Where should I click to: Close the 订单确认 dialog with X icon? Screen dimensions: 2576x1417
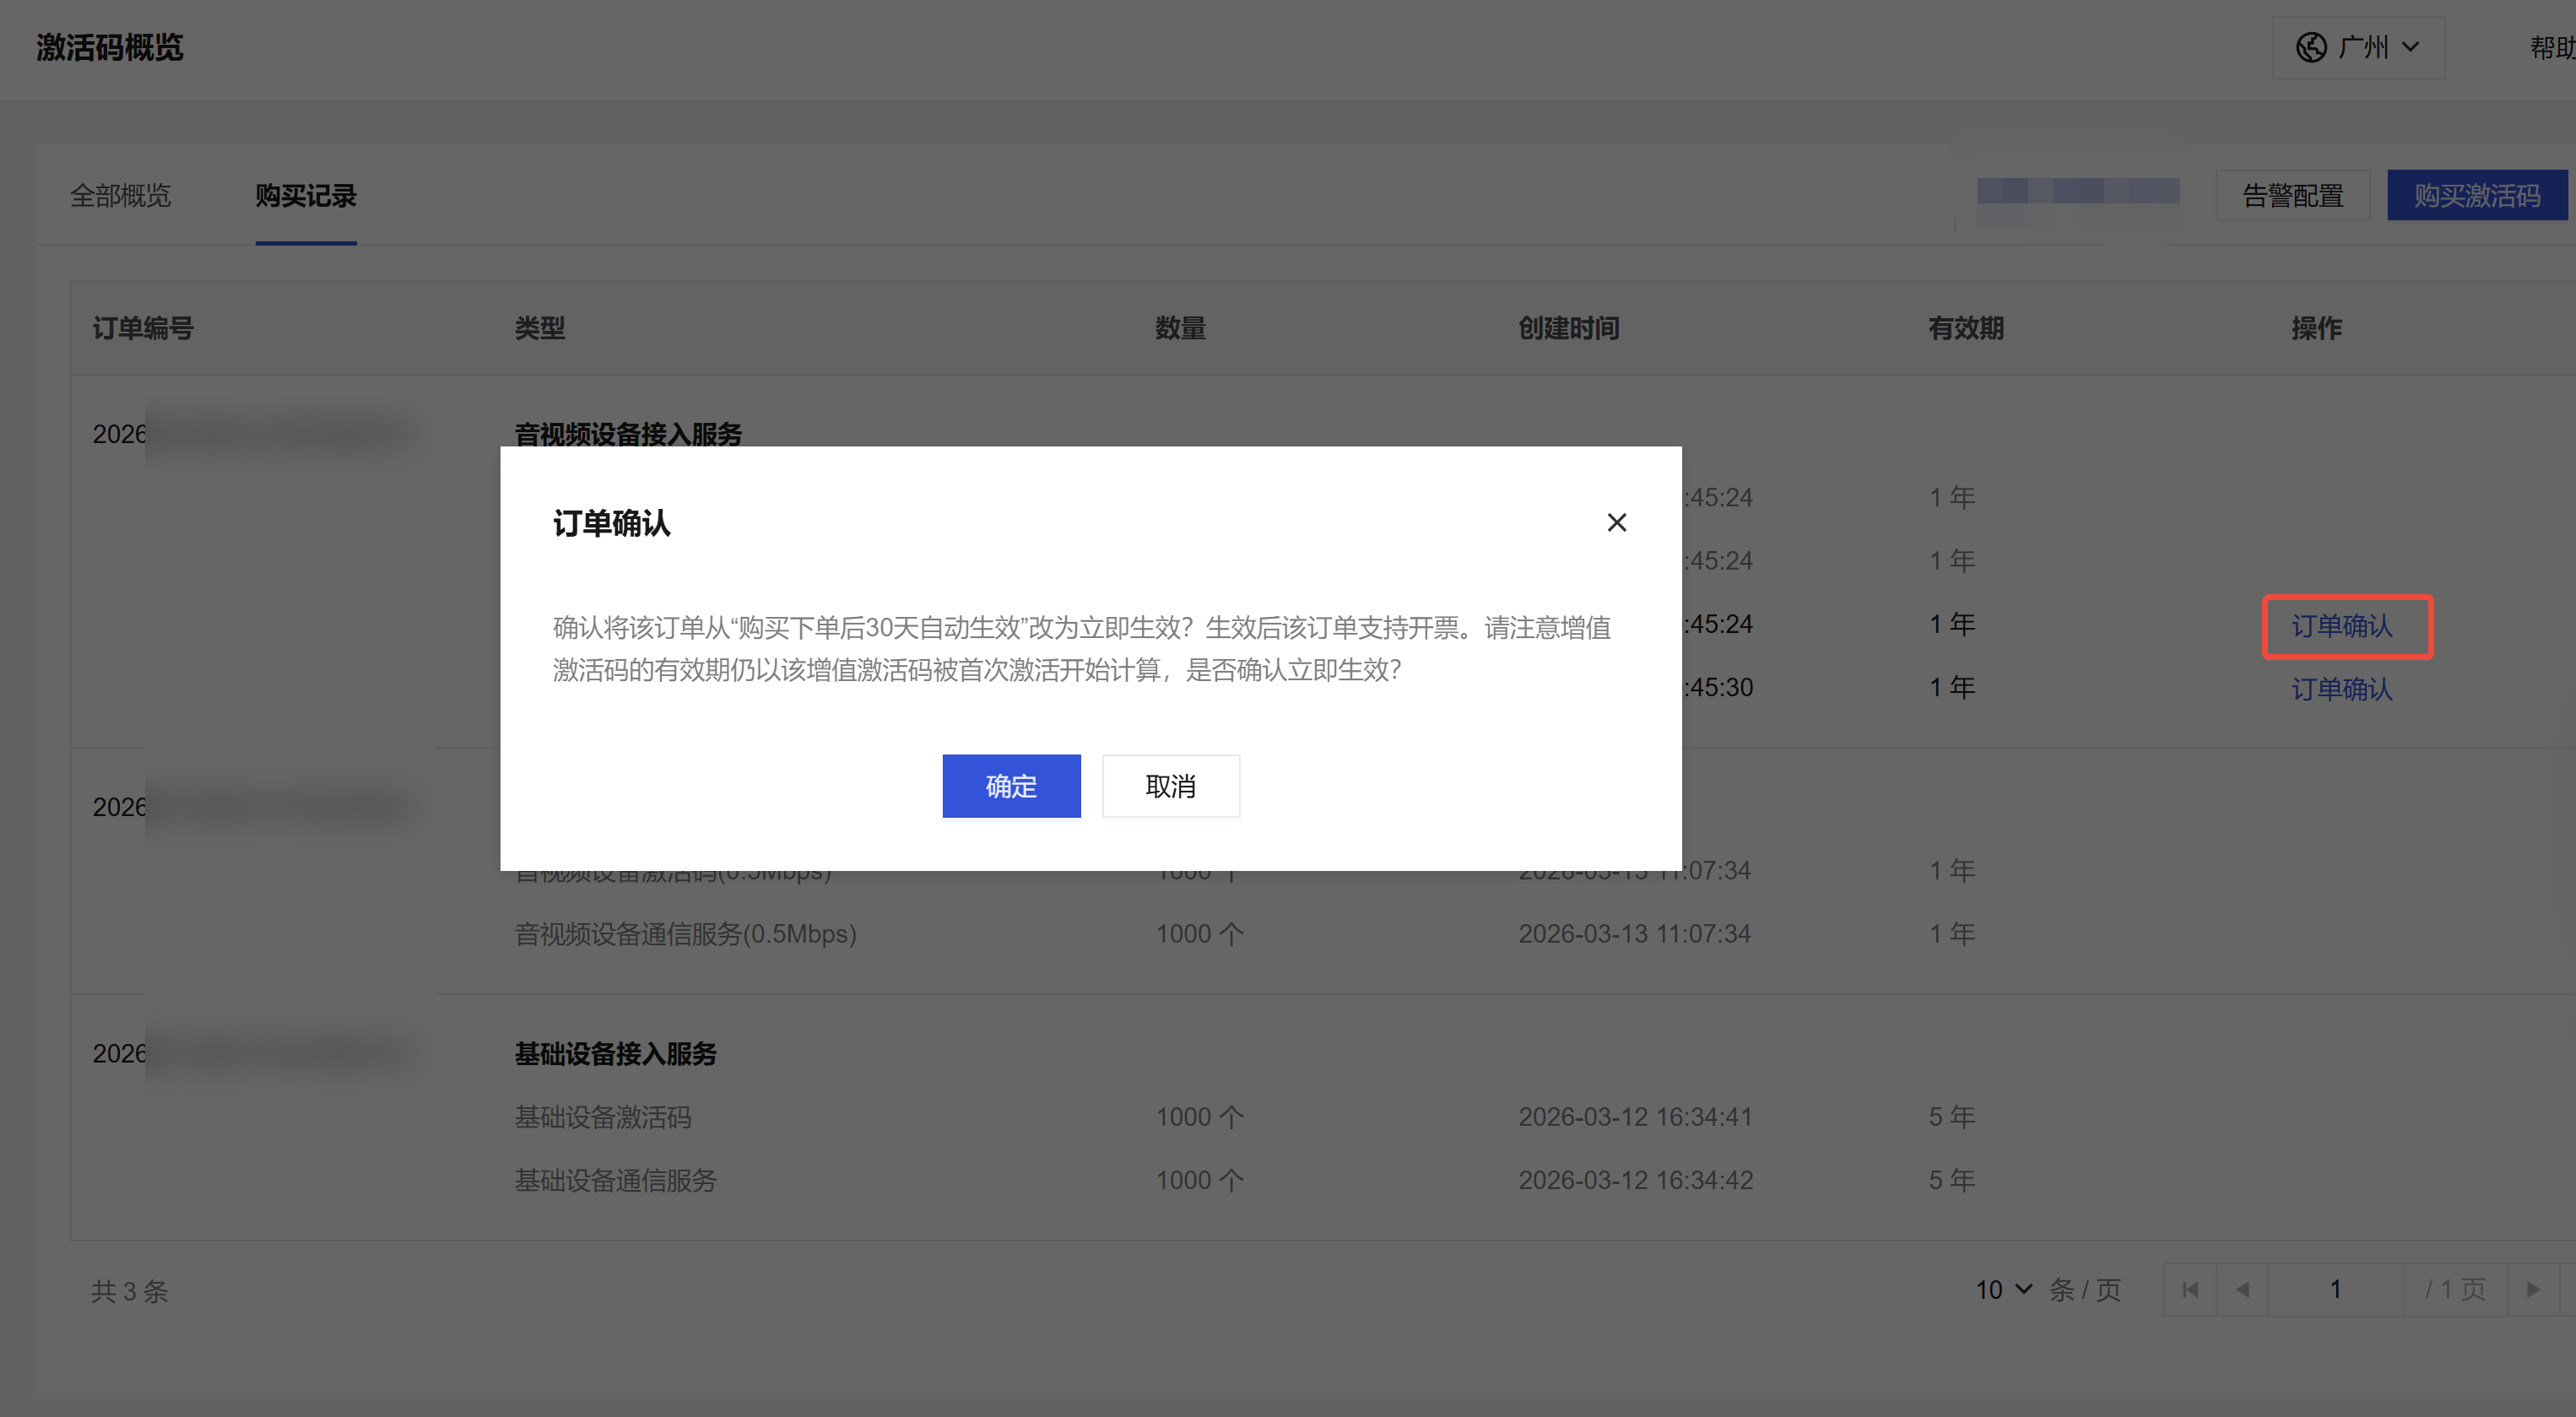click(x=1616, y=523)
